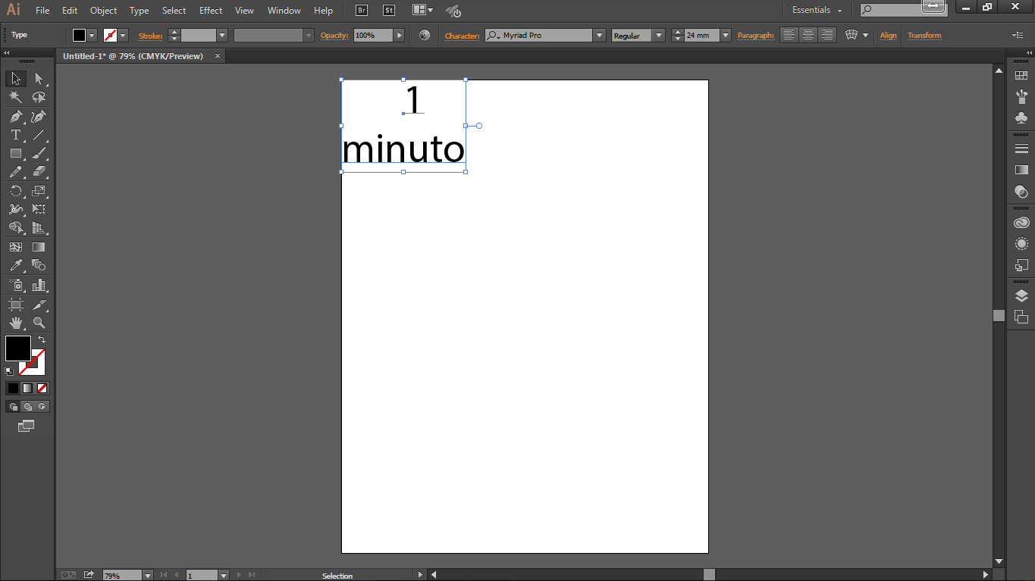This screenshot has height=581, width=1035.
Task: Select the Zoom magnifier tool
Action: tap(39, 323)
